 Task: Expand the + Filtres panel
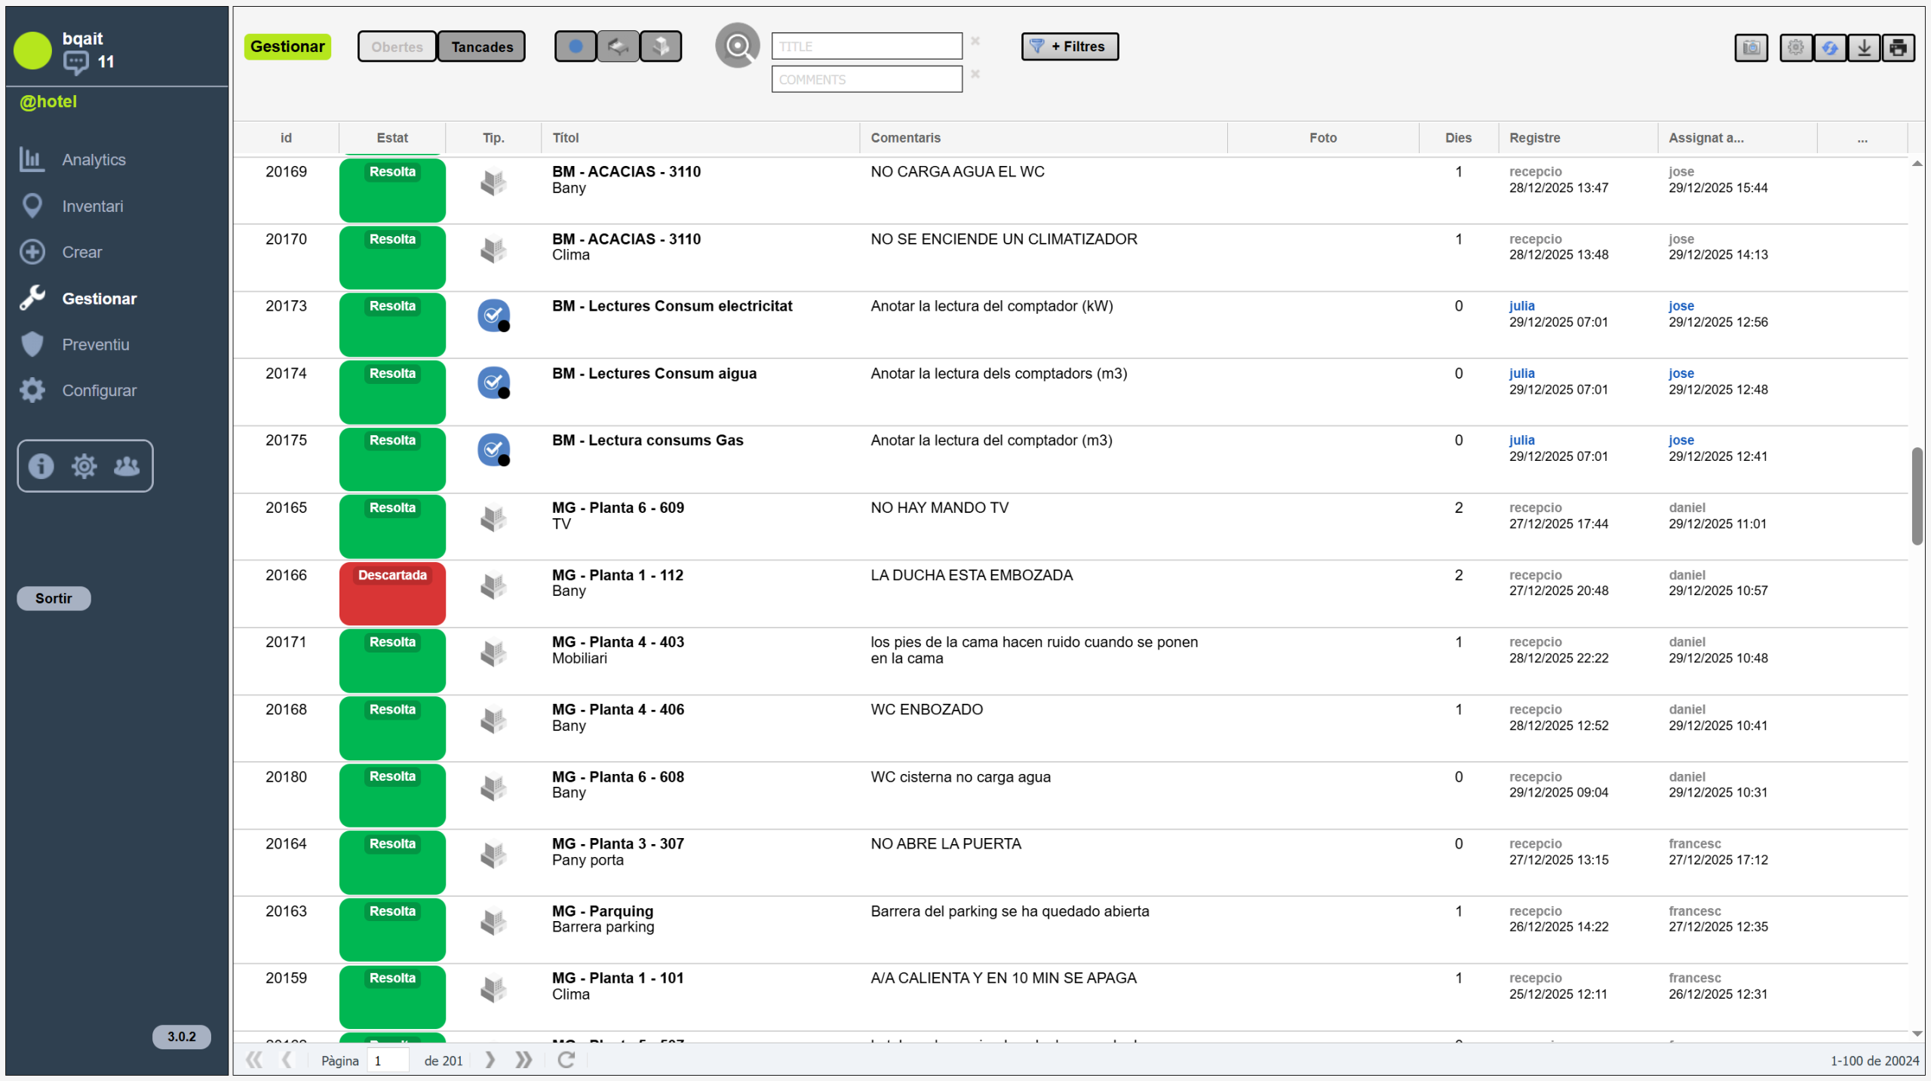1069,47
